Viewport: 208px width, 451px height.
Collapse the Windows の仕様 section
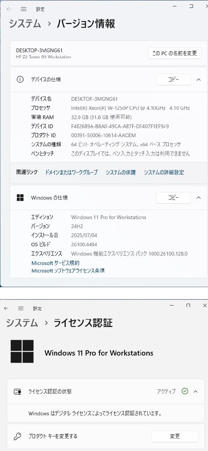199,197
